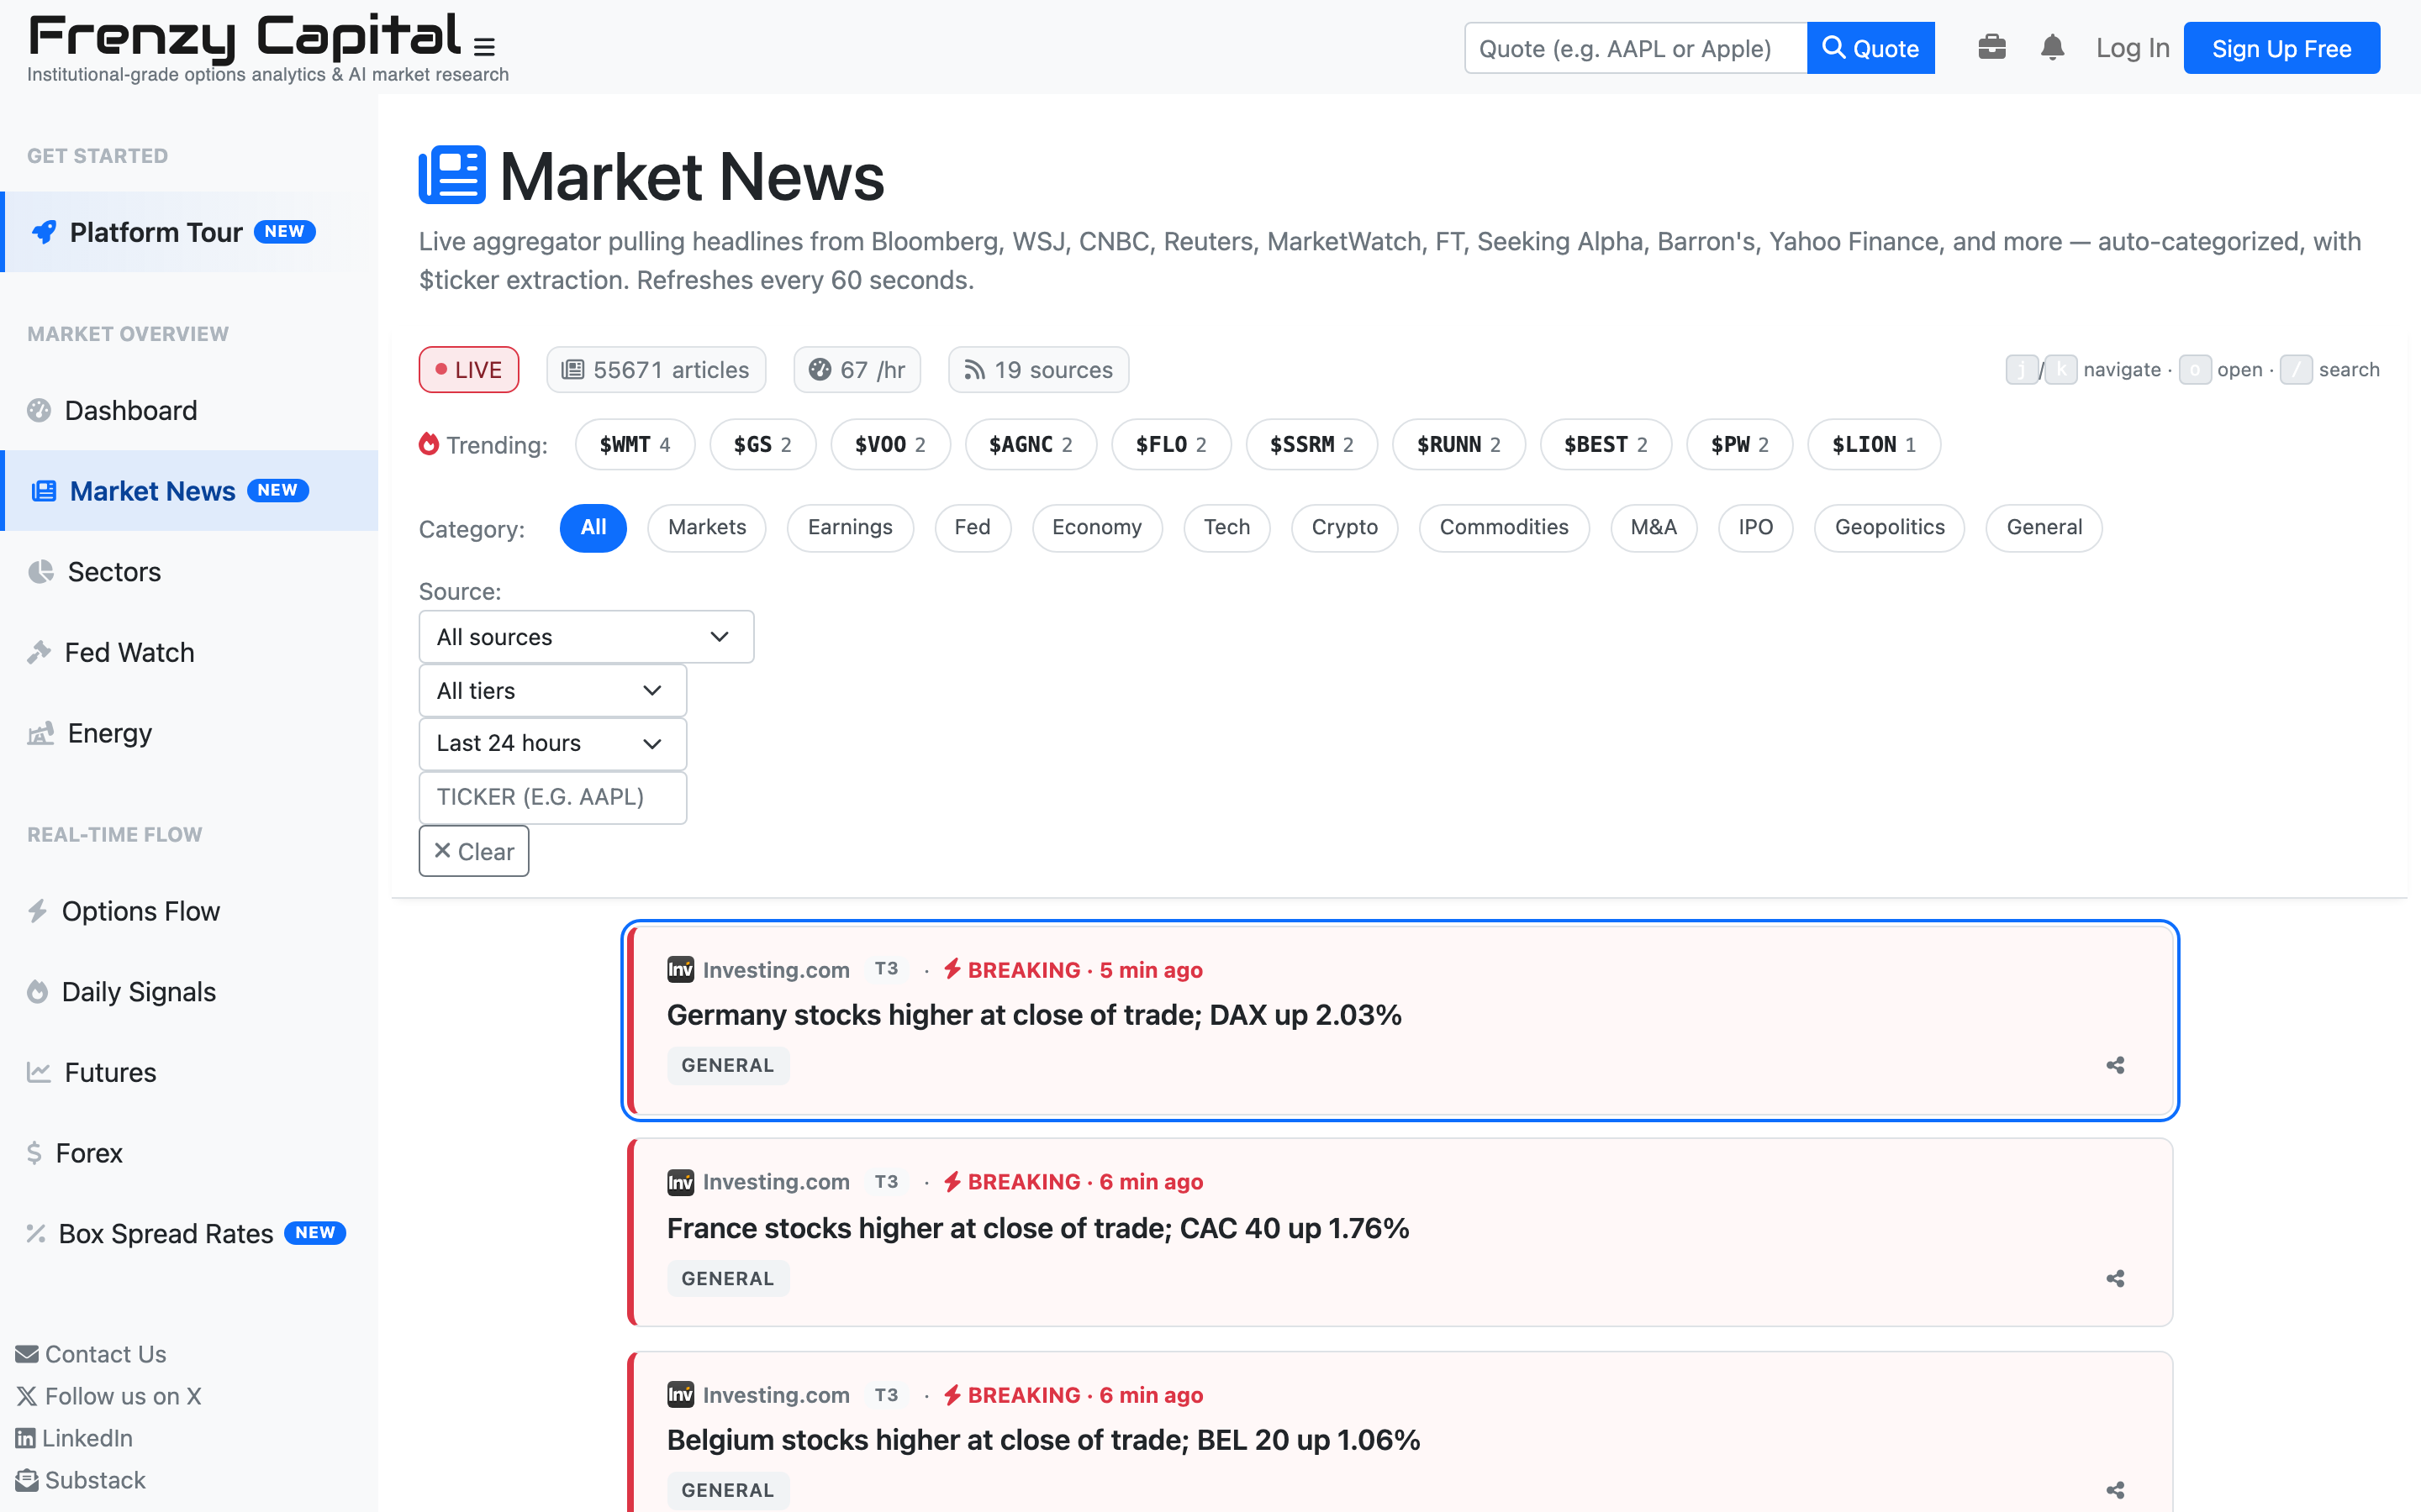This screenshot has width=2421, height=1512.
Task: Click the Futures line chart icon
Action: click(x=39, y=1072)
